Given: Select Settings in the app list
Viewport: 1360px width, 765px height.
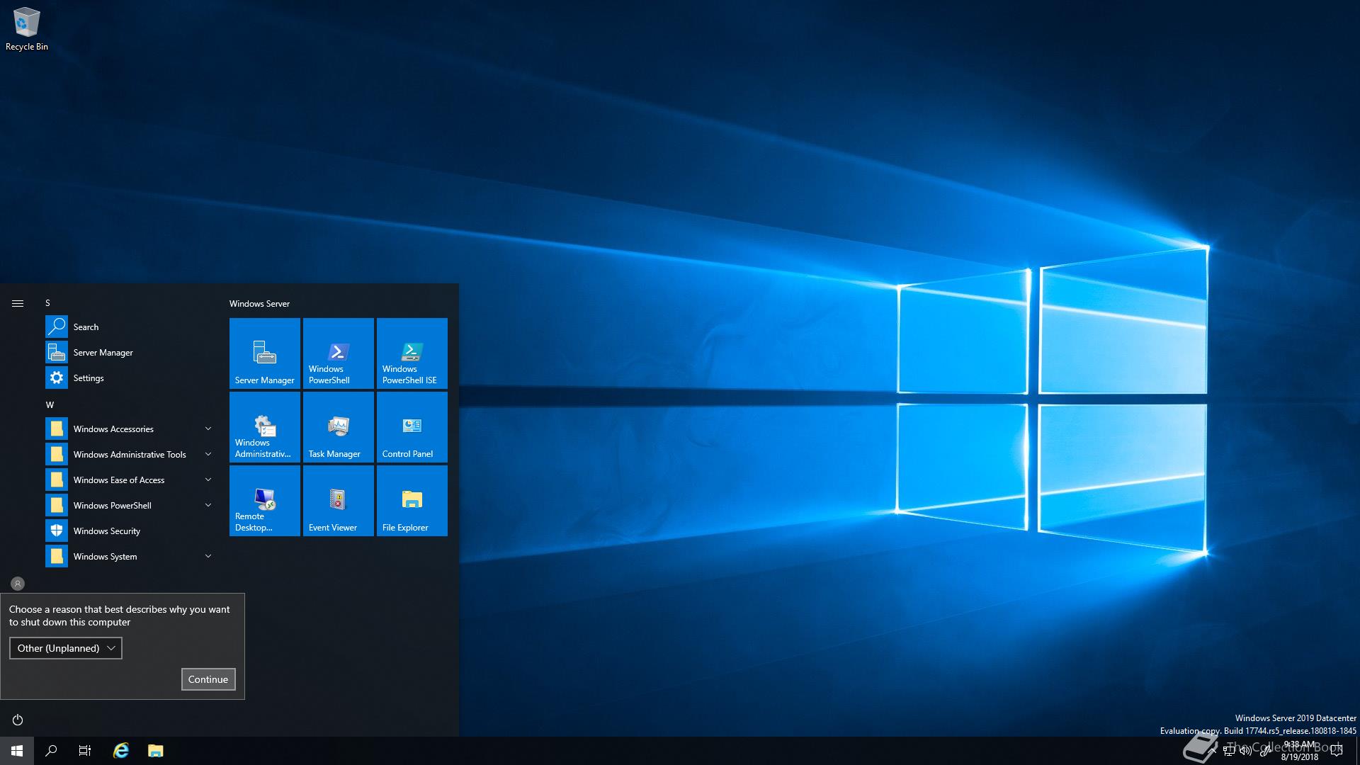Looking at the screenshot, I should click(x=88, y=378).
